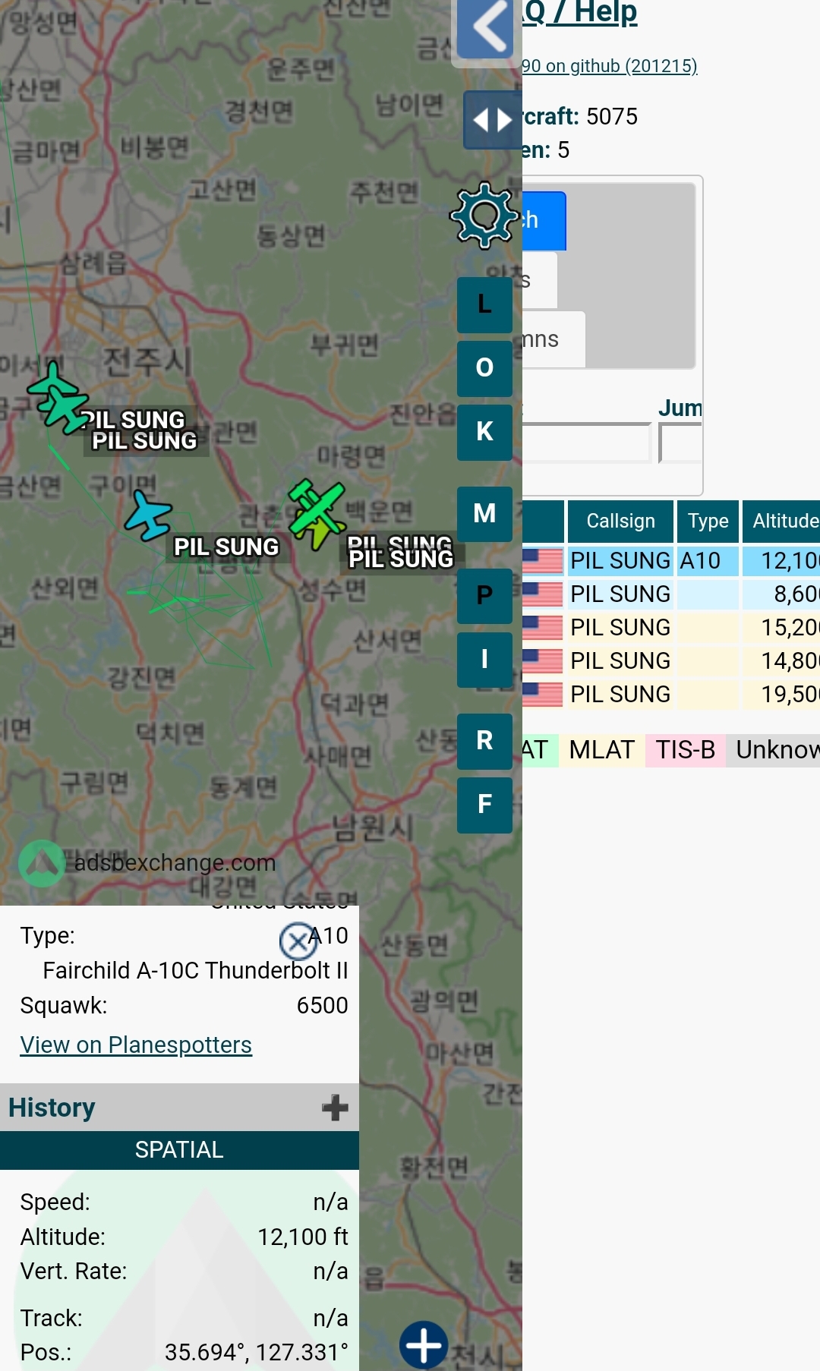
Task: Toggle sidebar width with double-arrow button
Action: pyautogui.click(x=492, y=120)
